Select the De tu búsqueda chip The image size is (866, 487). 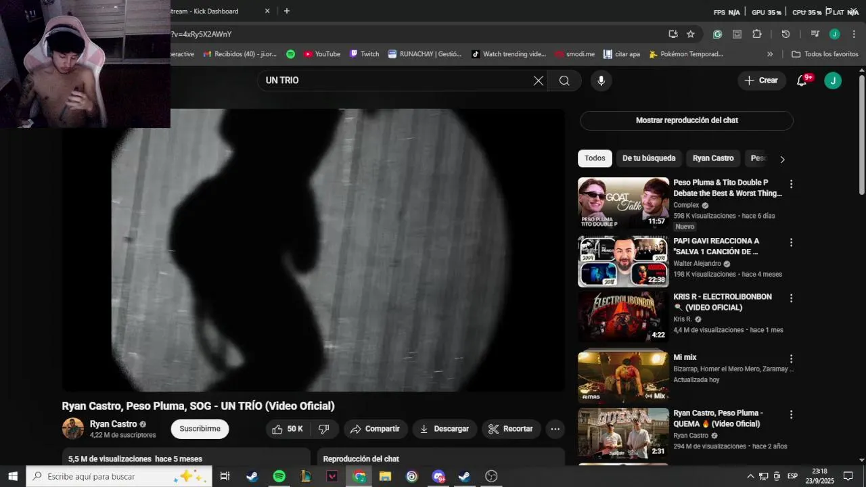coord(649,158)
